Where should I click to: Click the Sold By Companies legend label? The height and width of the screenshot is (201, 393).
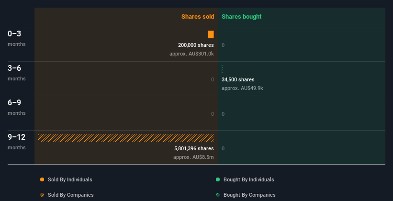(x=71, y=195)
